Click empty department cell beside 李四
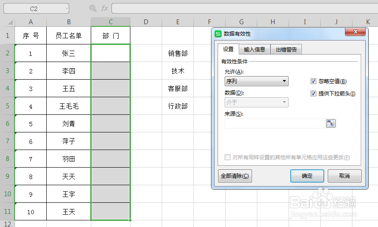 pyautogui.click(x=111, y=71)
